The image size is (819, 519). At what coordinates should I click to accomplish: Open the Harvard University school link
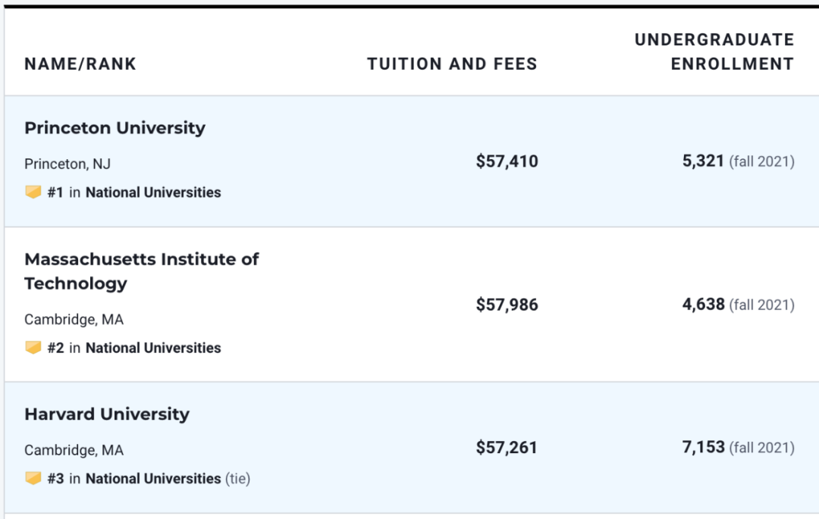(107, 414)
